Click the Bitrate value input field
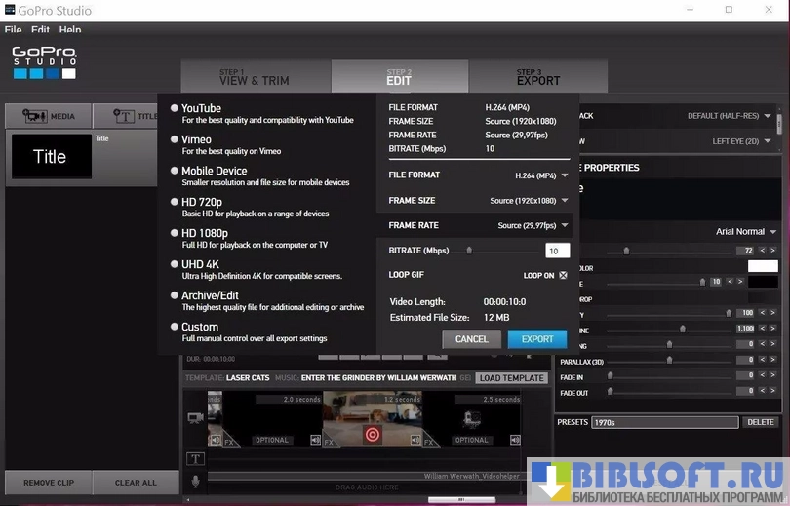 click(x=557, y=251)
